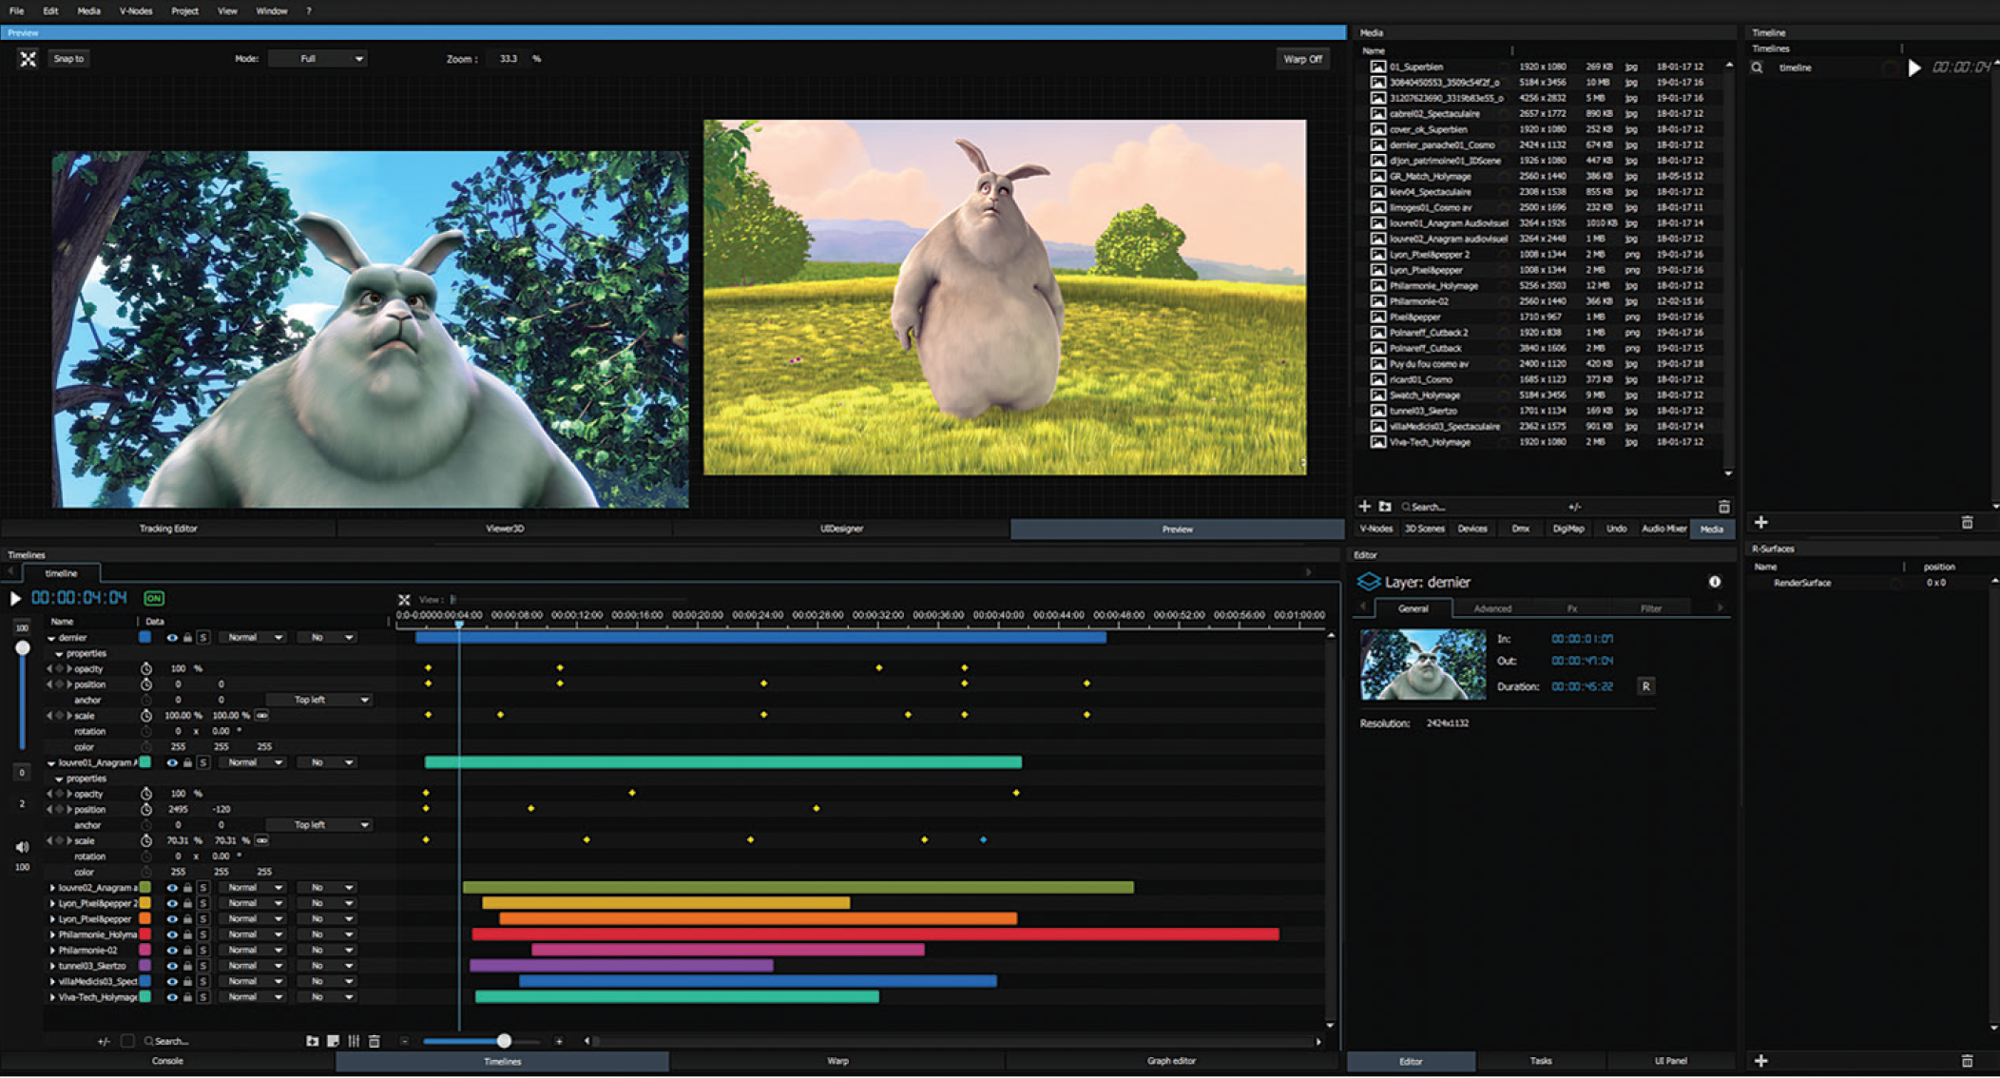Collapse properties under louvre01_Anagram layer
The image size is (2000, 1078).
tap(59, 779)
